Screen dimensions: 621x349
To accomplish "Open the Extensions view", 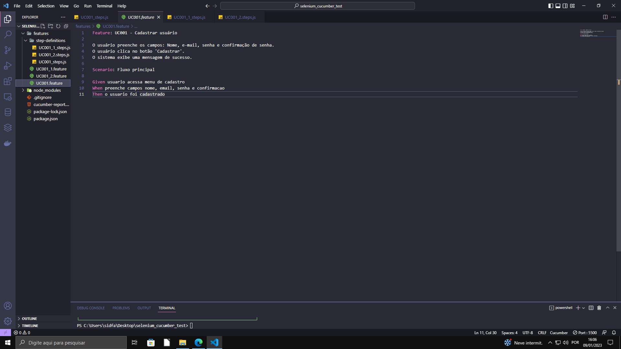I will click(8, 81).
